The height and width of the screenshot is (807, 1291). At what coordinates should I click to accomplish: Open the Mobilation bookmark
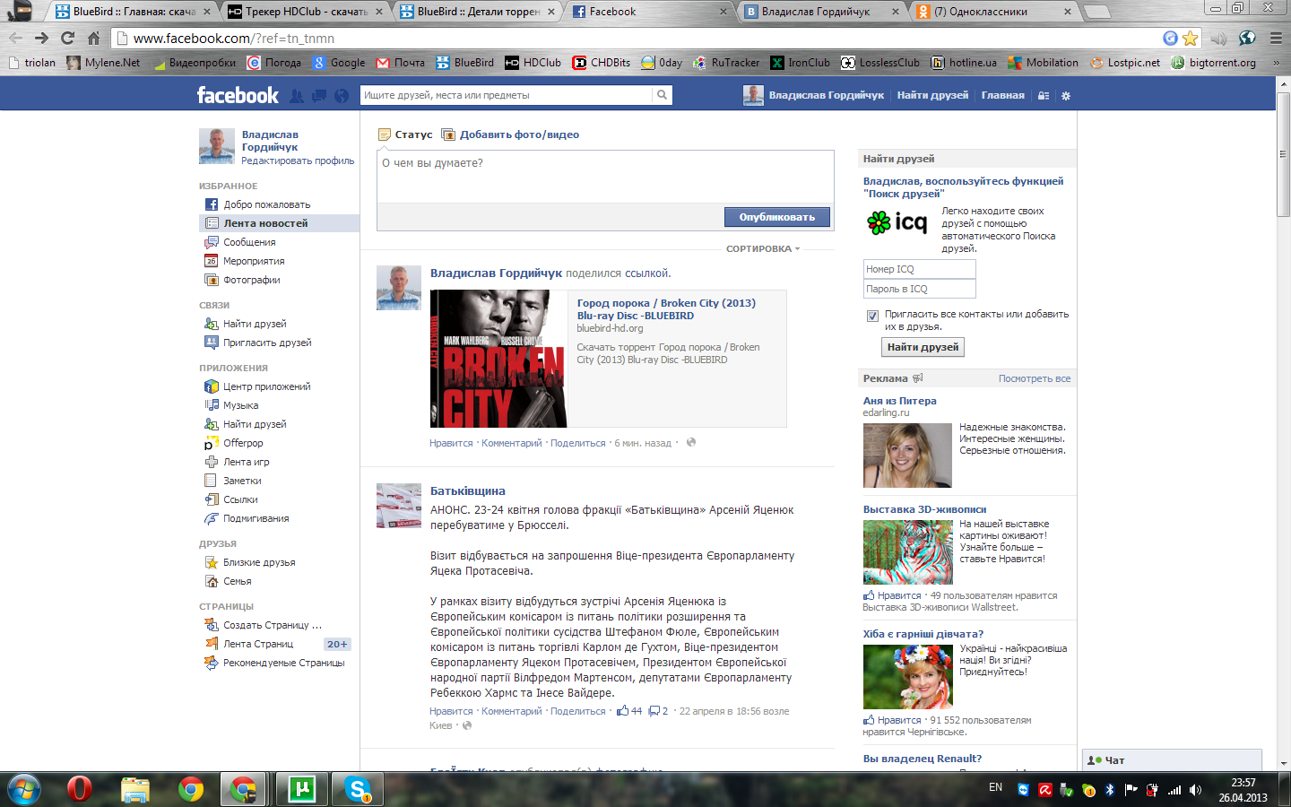point(1043,63)
